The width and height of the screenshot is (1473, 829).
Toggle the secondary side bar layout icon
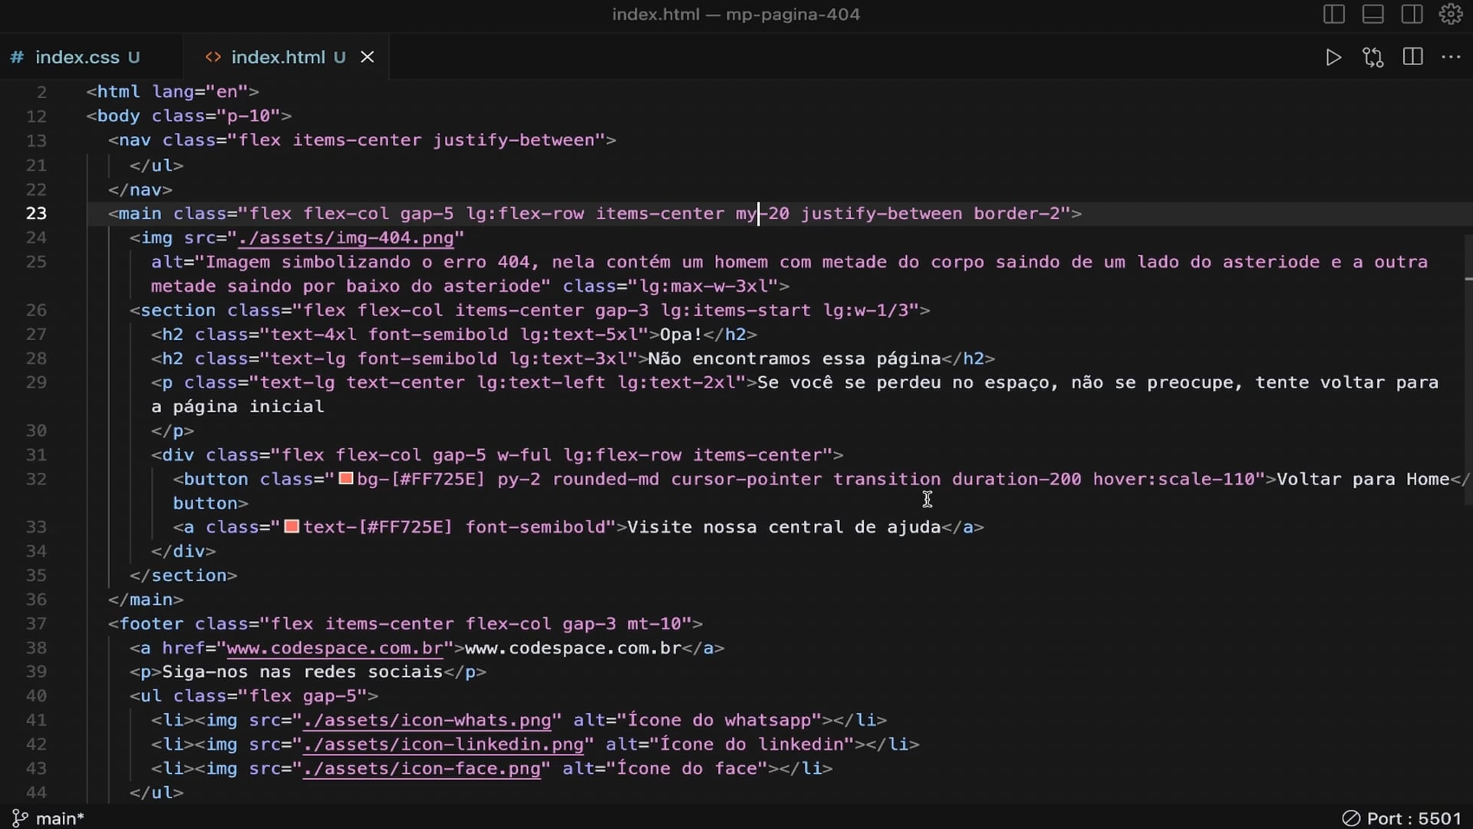(x=1412, y=15)
